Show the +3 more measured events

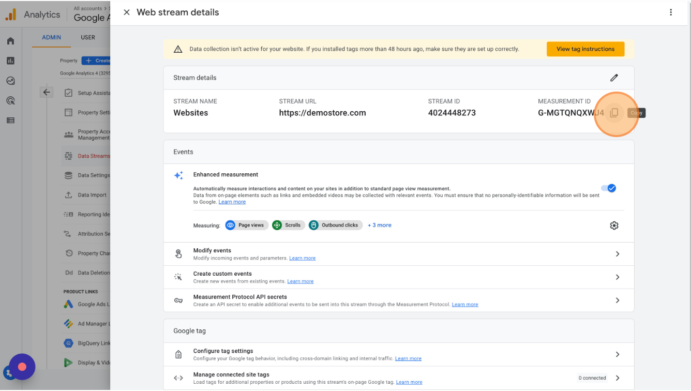click(x=380, y=225)
